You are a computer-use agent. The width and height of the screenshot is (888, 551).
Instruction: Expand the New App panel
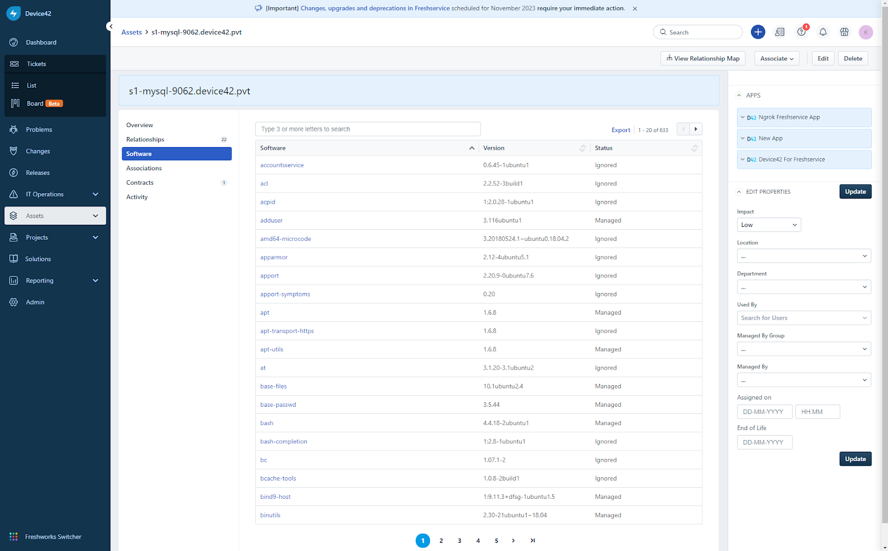[804, 138]
